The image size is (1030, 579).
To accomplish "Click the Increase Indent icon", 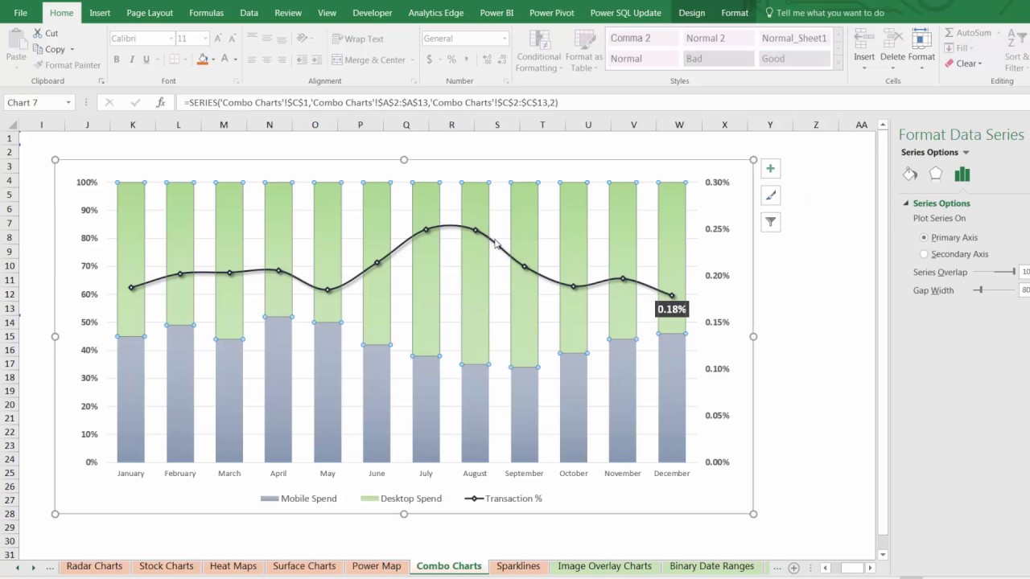I will 316,60.
